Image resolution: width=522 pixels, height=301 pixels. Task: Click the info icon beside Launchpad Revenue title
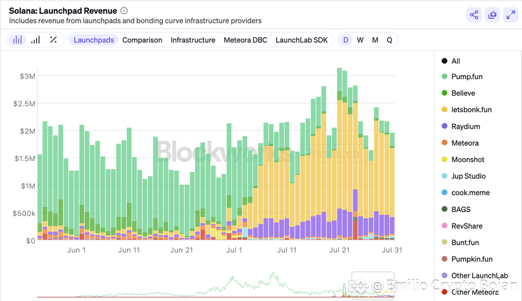[124, 10]
